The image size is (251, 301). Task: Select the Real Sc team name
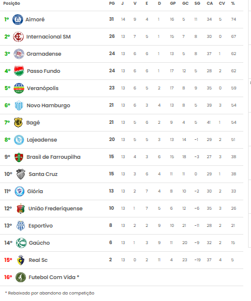38,260
